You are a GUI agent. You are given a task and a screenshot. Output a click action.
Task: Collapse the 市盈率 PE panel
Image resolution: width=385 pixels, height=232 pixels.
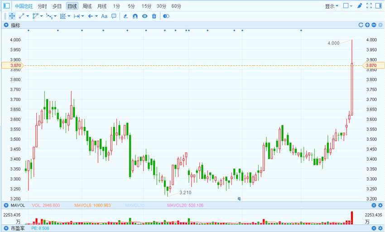click(x=6, y=228)
